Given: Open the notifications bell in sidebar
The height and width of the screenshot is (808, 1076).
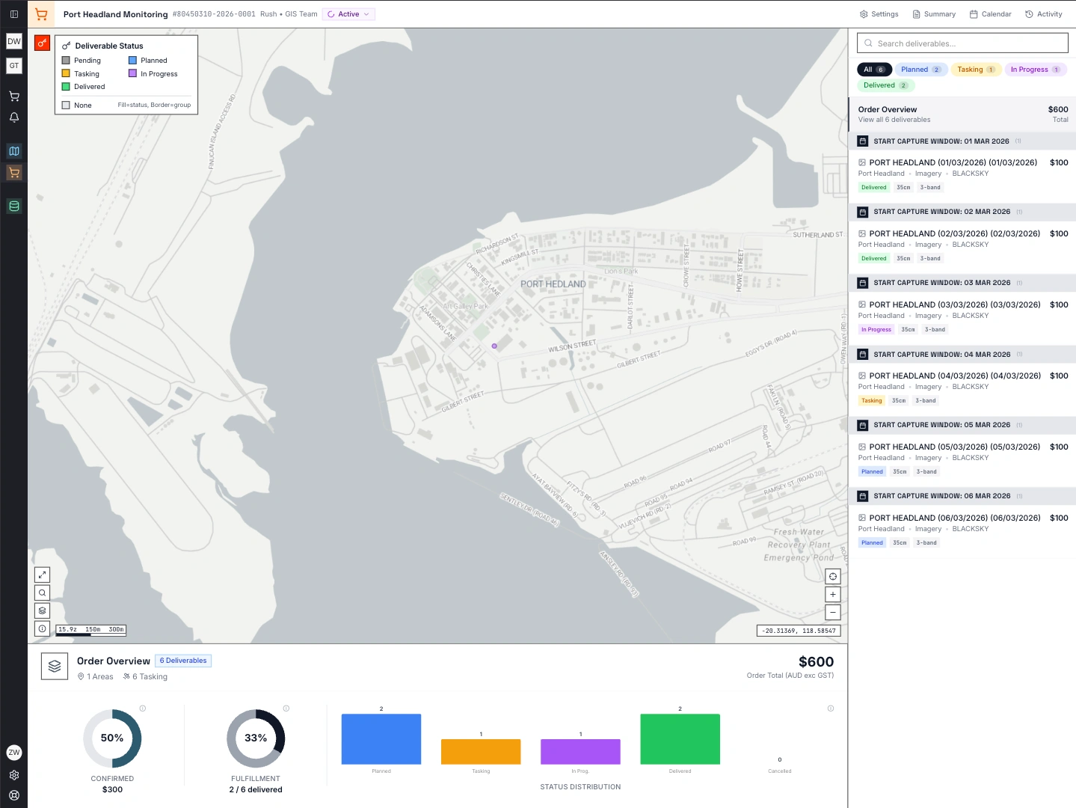Looking at the screenshot, I should click(x=14, y=117).
